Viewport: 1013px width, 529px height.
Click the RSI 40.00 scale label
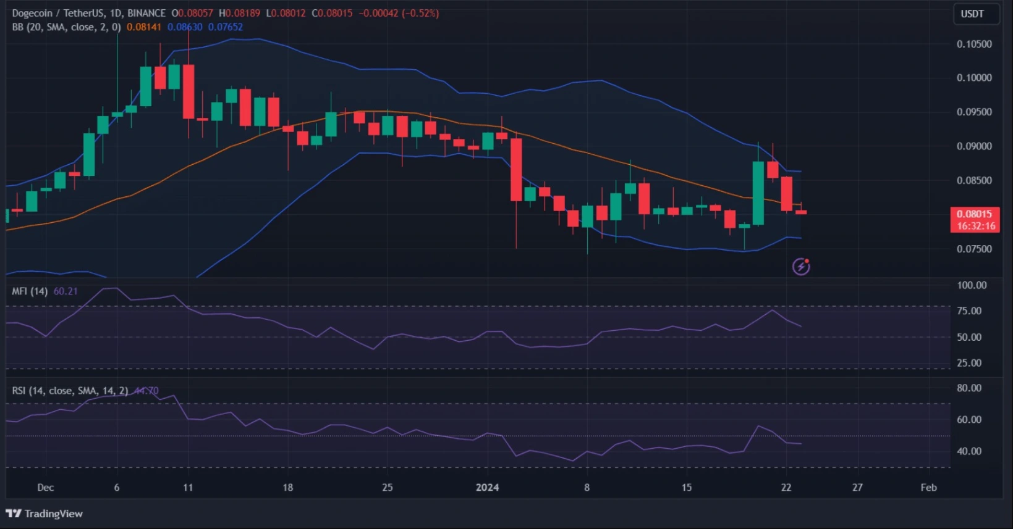(x=969, y=451)
